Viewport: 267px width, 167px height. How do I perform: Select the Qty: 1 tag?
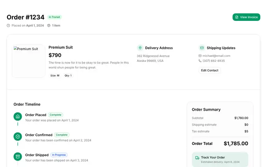68,76
